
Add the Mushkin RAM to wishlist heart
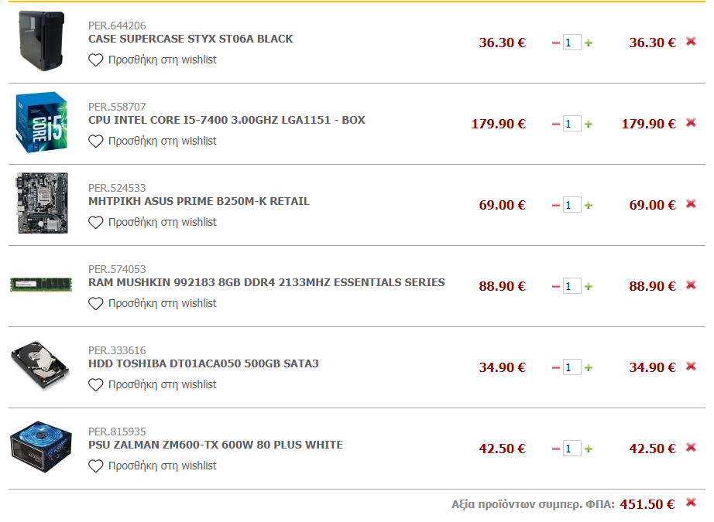[x=95, y=304]
